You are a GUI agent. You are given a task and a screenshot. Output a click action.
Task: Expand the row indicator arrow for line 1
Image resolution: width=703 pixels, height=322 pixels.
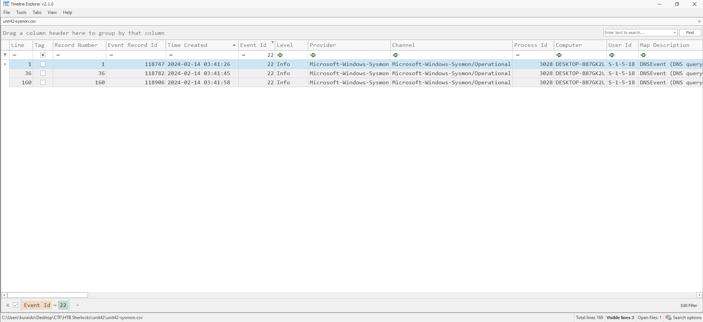point(5,64)
